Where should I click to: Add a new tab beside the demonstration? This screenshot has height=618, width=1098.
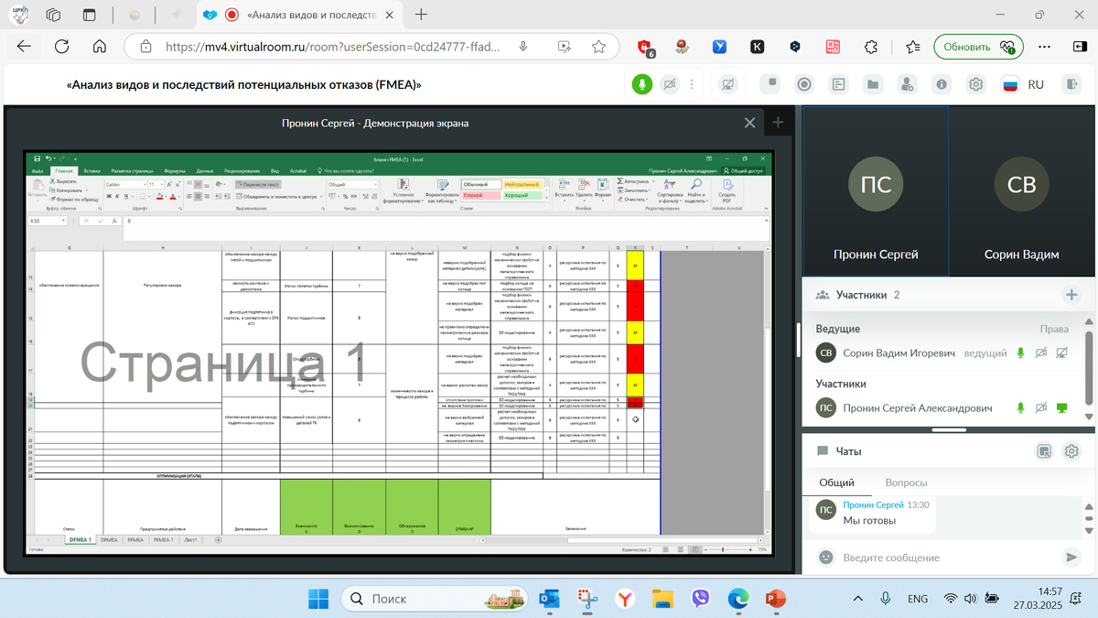click(x=778, y=123)
